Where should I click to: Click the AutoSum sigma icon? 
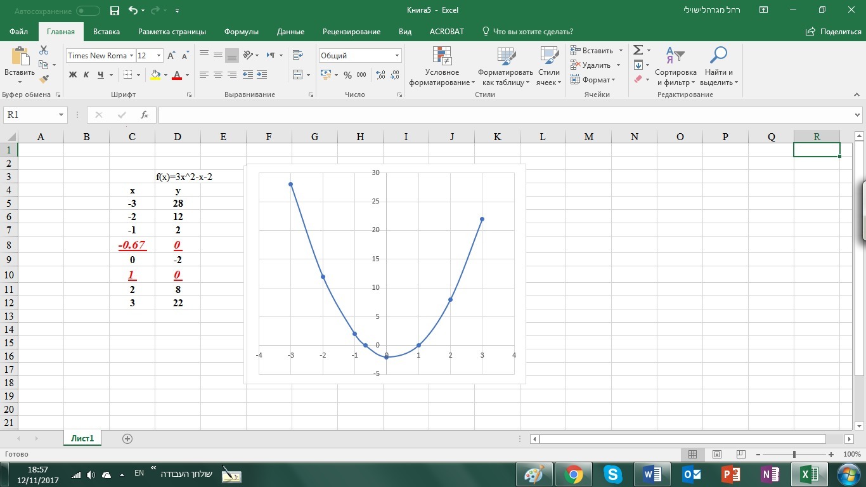tap(638, 50)
